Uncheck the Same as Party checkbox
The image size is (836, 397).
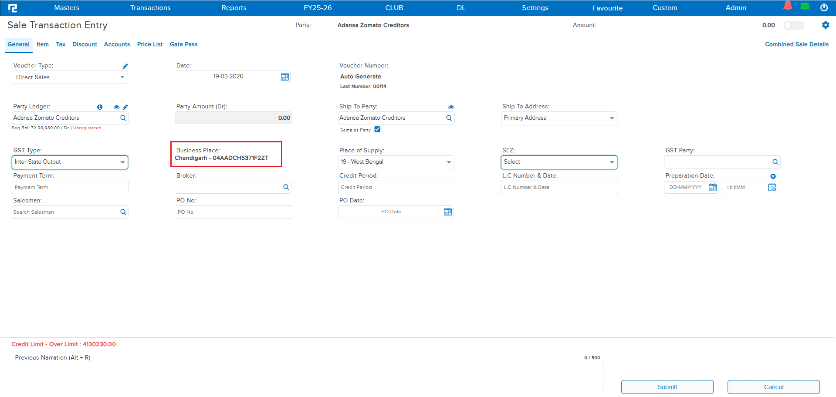[377, 129]
